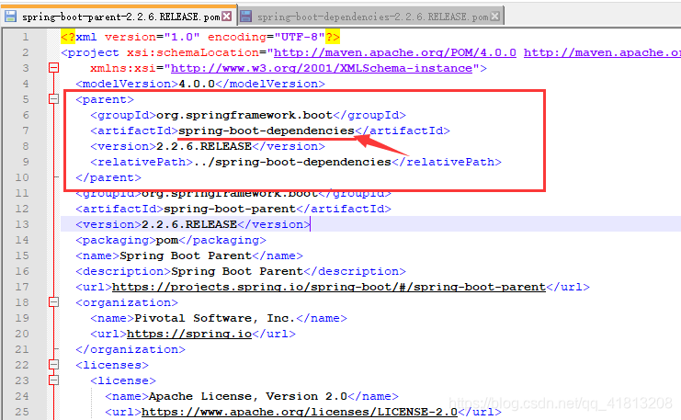Open the https://spring.io link
This screenshot has height=420, width=681.
pos(189,334)
